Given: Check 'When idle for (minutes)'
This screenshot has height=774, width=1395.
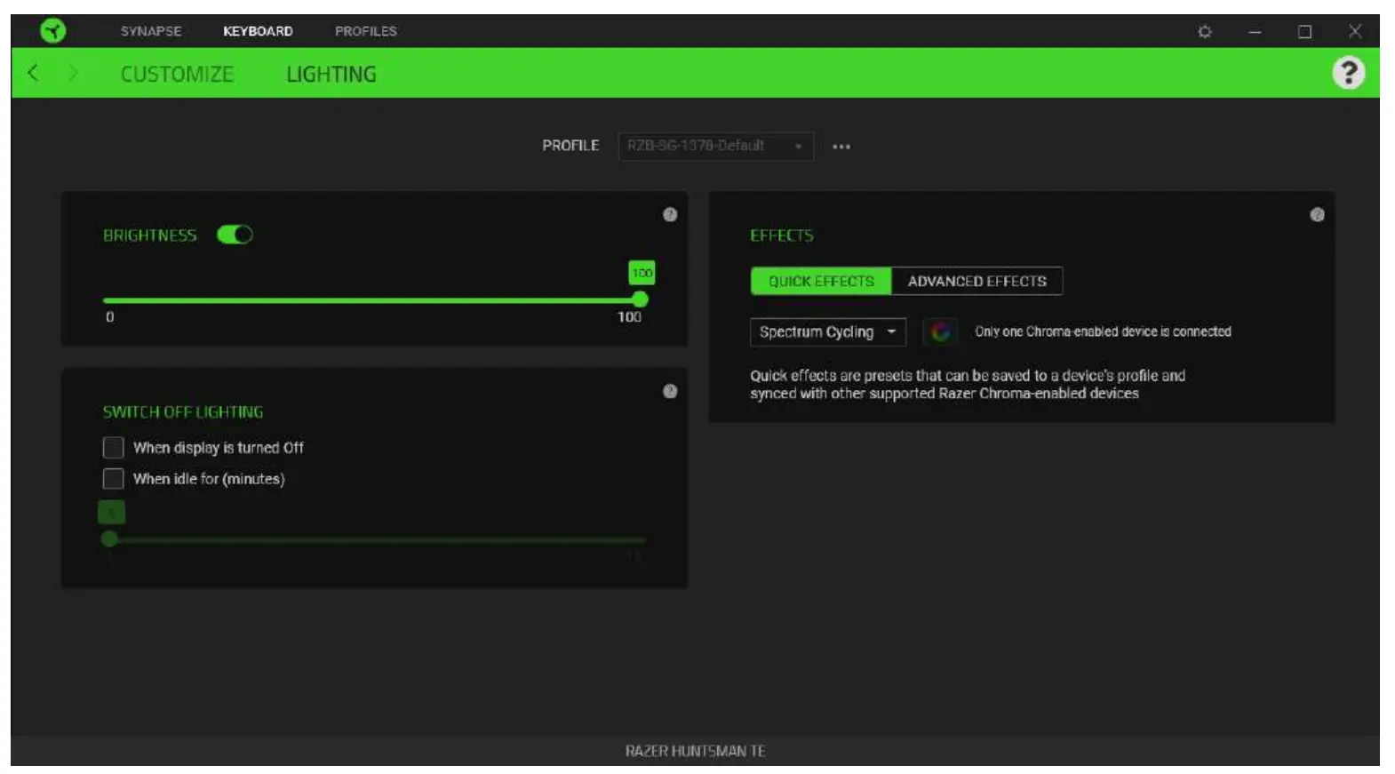Looking at the screenshot, I should tap(113, 479).
